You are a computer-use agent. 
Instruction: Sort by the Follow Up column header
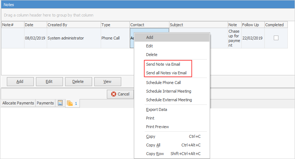point(253,25)
